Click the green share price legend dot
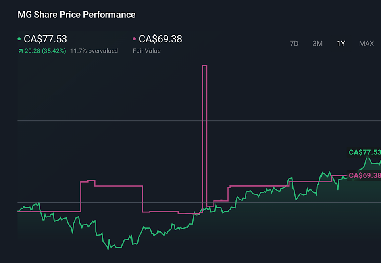The height and width of the screenshot is (263, 381). [19, 39]
